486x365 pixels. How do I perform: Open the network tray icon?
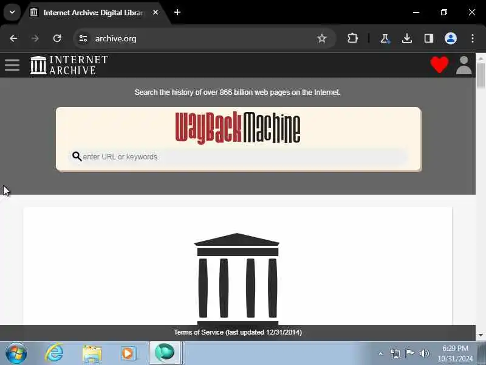click(395, 353)
